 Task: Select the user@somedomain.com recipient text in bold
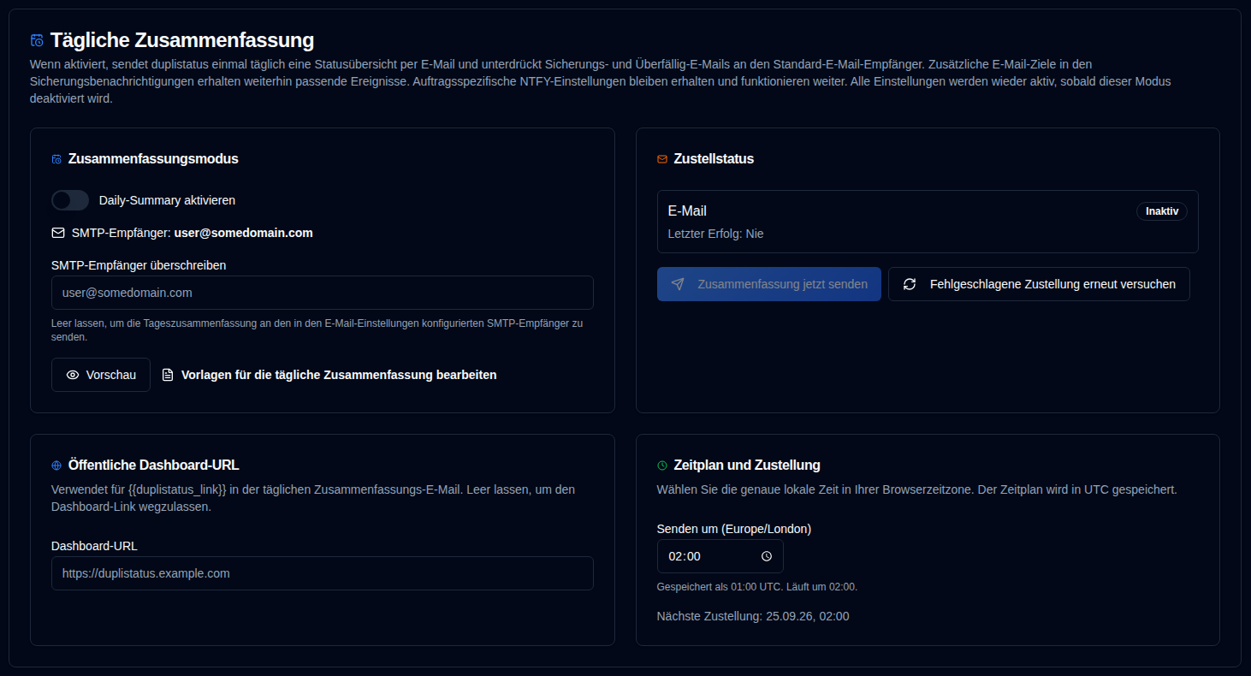coord(244,233)
